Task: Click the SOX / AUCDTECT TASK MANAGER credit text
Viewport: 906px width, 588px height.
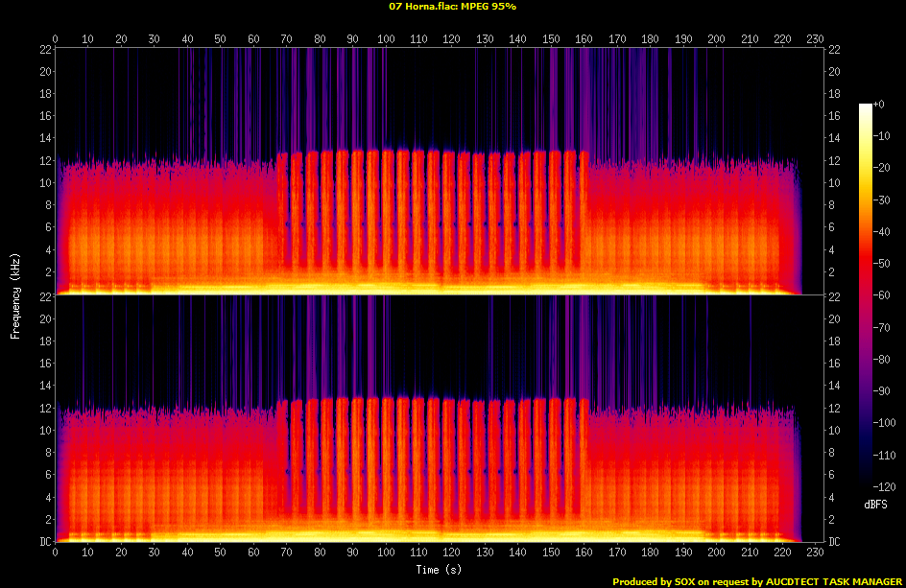Action: click(758, 581)
